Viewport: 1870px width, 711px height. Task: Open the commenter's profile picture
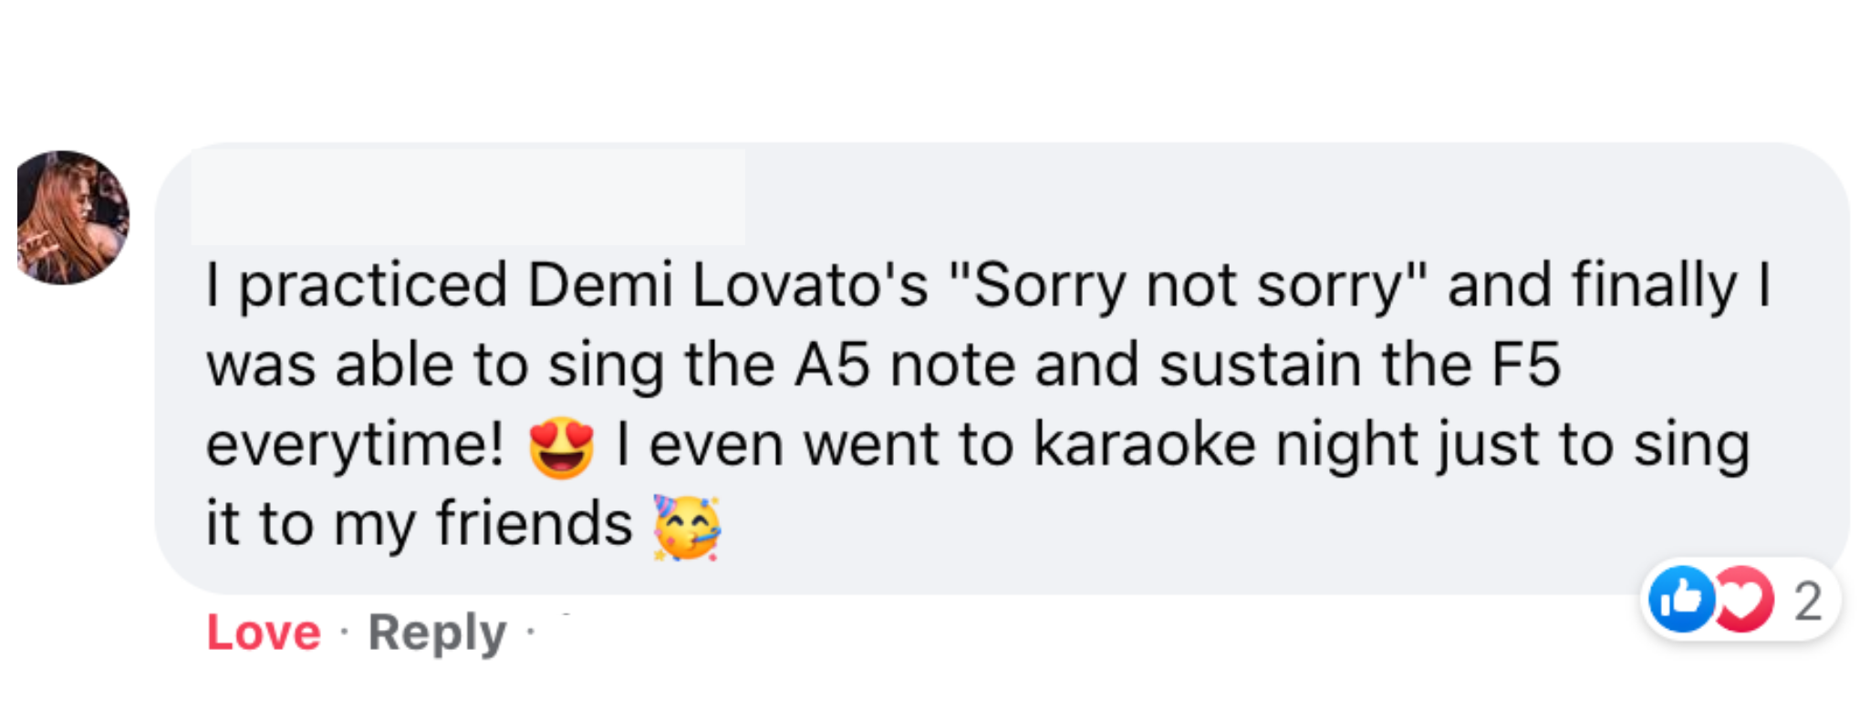pyautogui.click(x=73, y=218)
